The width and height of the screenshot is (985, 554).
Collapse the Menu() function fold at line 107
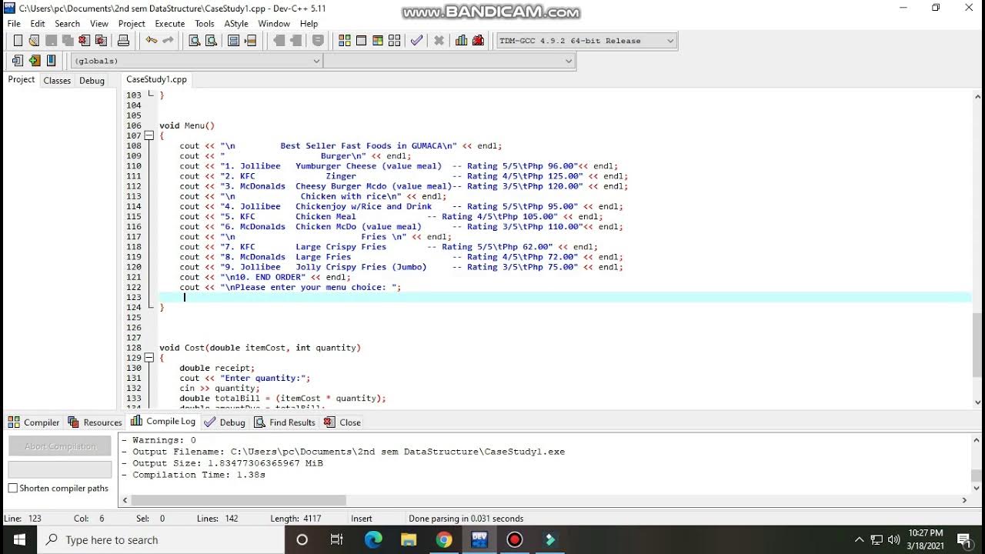point(149,135)
